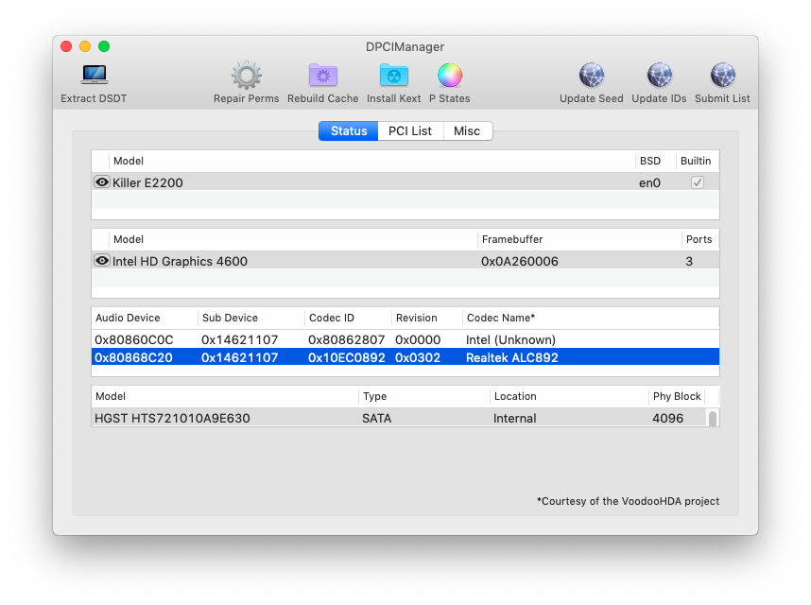
Task: Open the Install Kext tool
Action: 394,76
